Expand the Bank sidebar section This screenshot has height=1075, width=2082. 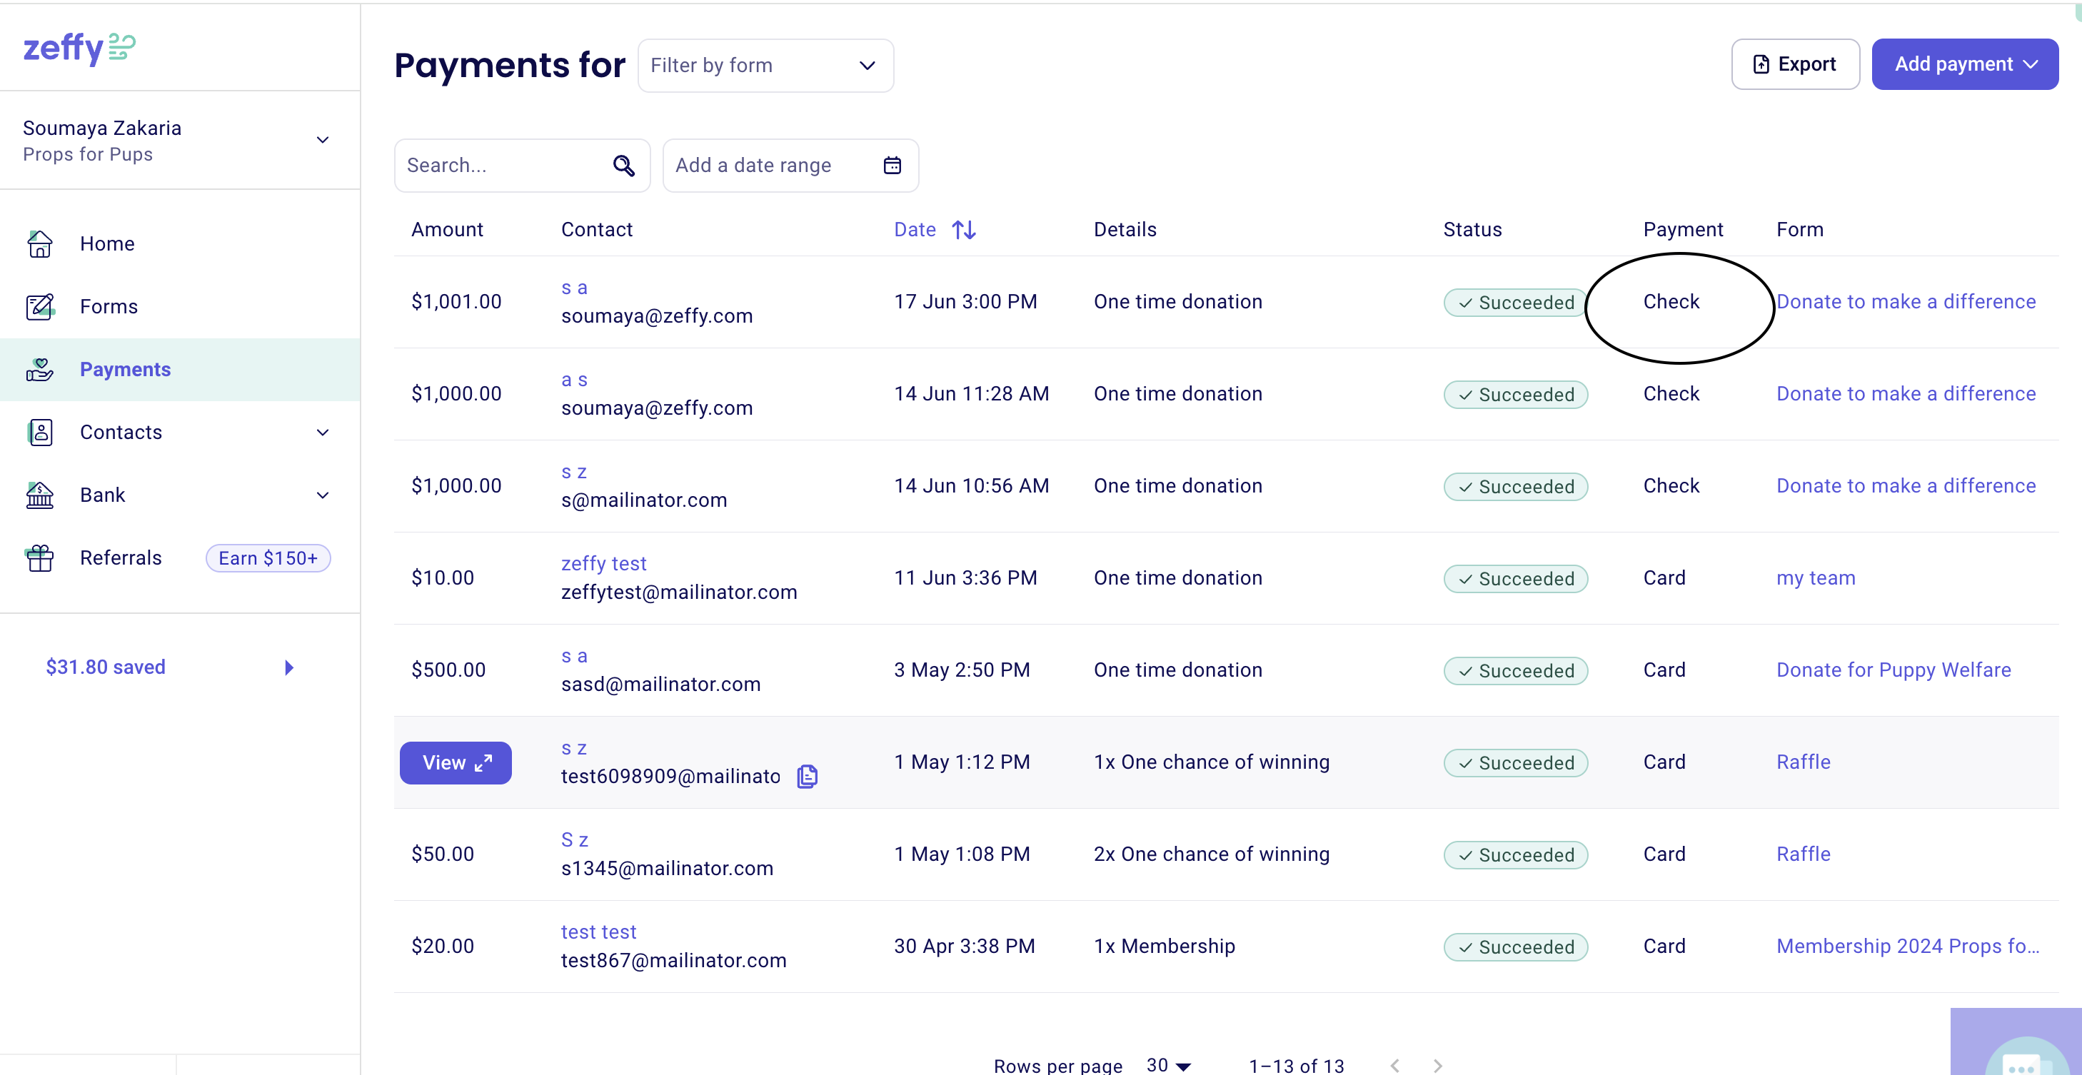pos(322,495)
